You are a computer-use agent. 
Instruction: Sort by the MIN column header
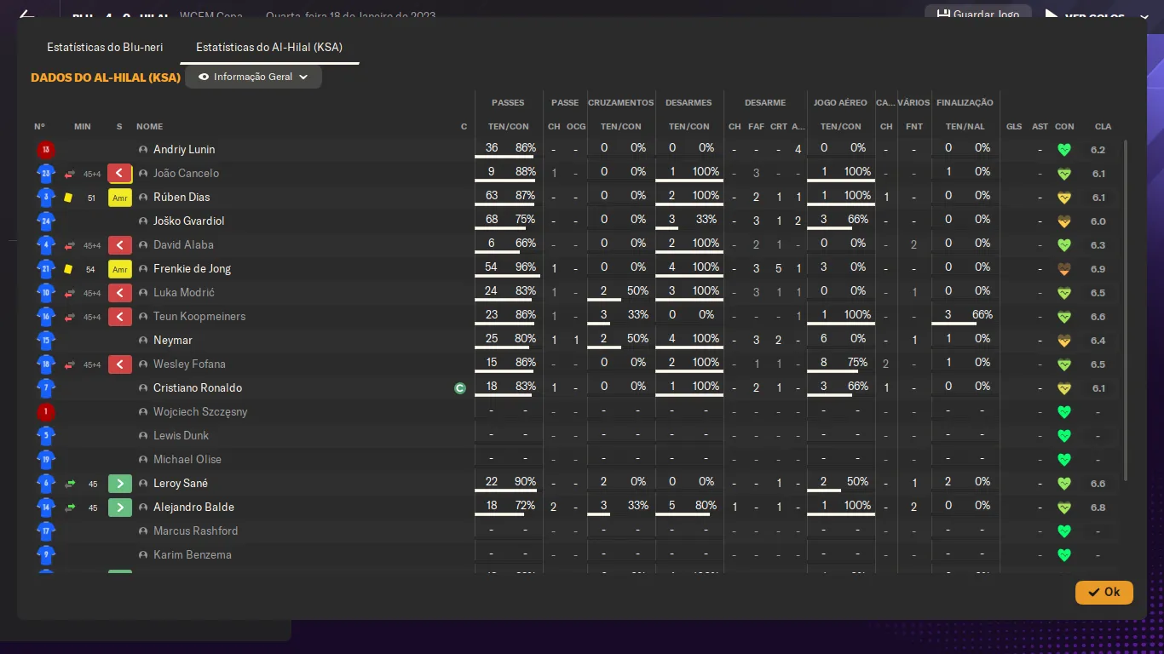(x=82, y=127)
